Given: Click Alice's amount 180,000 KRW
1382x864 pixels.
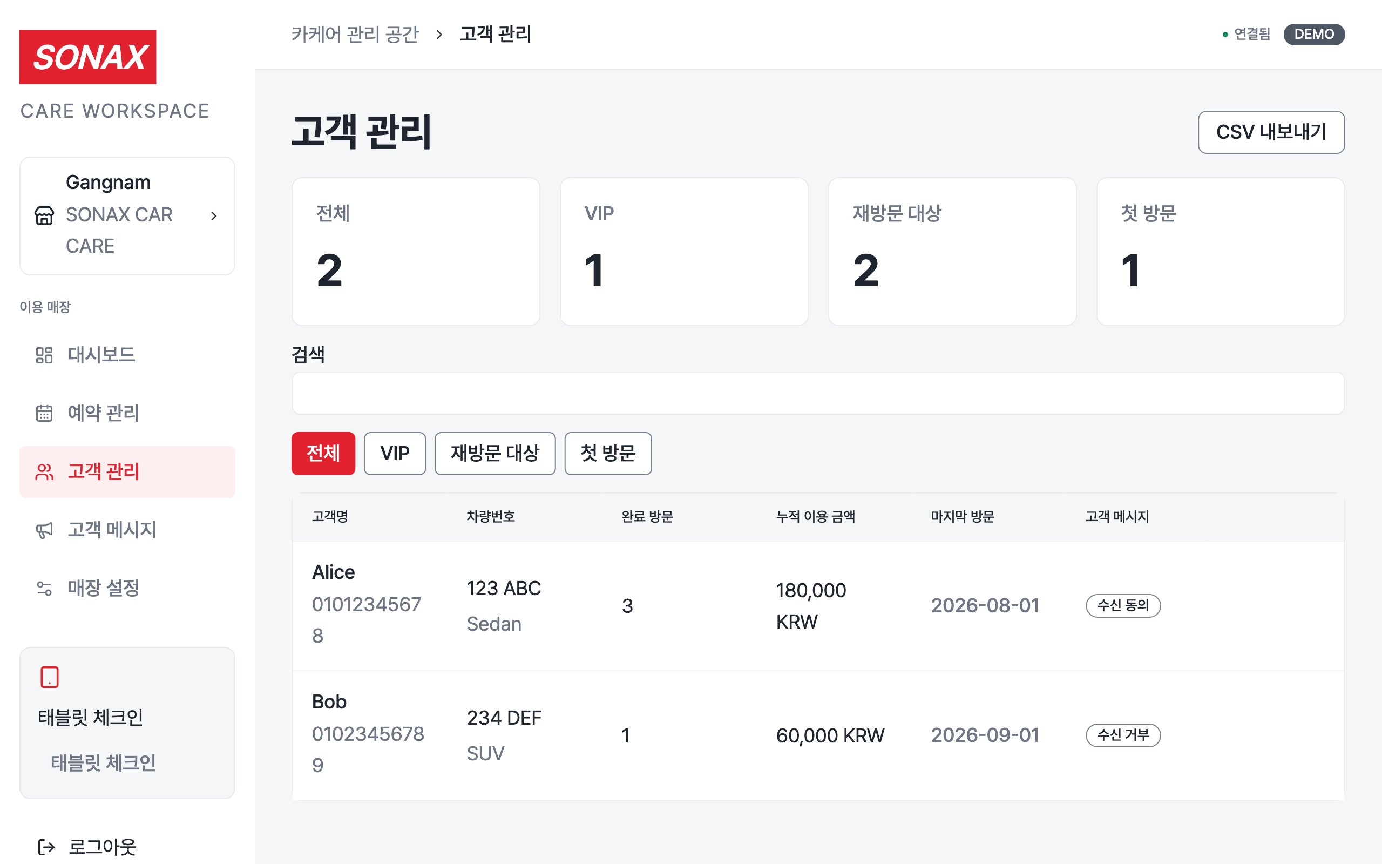Looking at the screenshot, I should point(811,606).
